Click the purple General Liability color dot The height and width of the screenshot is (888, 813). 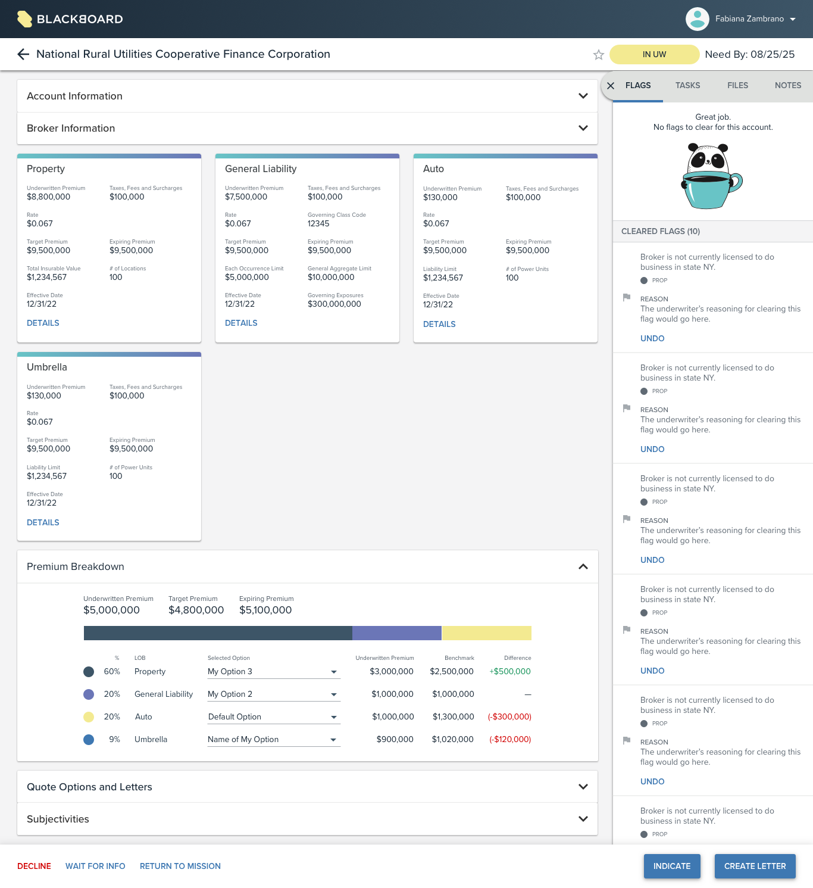(89, 694)
